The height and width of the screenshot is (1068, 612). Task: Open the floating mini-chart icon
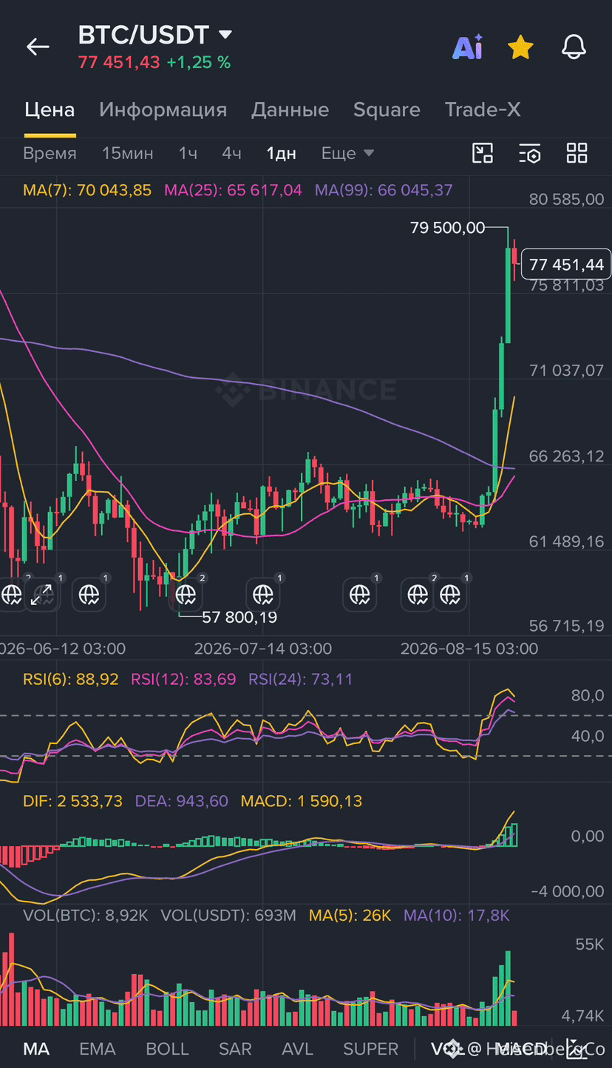[x=483, y=153]
